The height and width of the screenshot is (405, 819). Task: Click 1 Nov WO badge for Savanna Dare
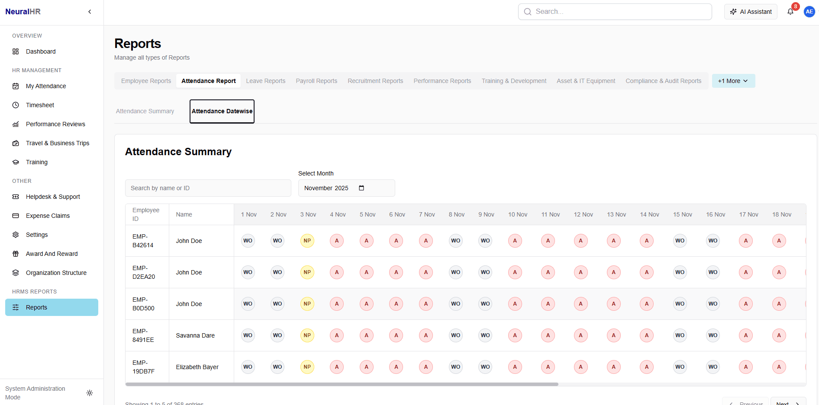[248, 335]
